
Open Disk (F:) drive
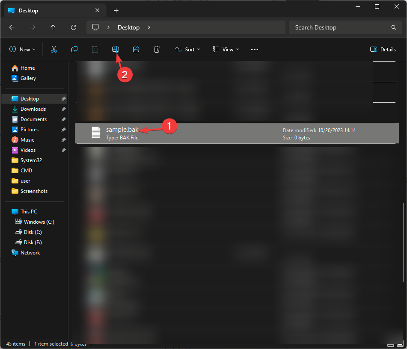[33, 243]
